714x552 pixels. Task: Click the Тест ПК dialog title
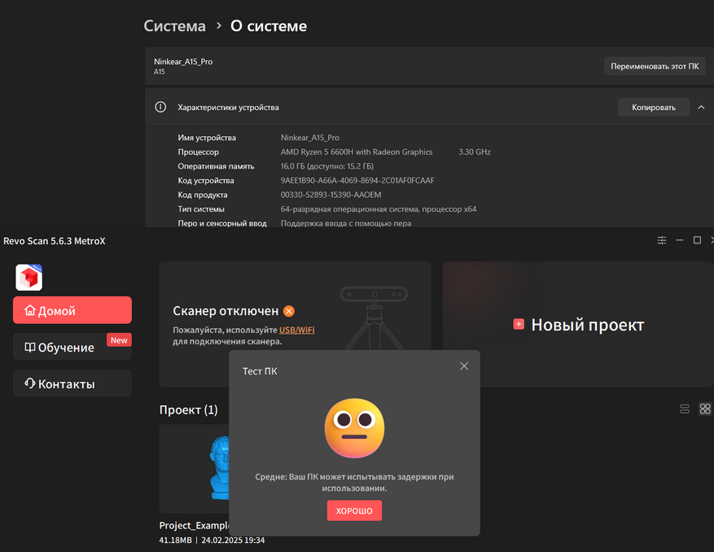[260, 371]
